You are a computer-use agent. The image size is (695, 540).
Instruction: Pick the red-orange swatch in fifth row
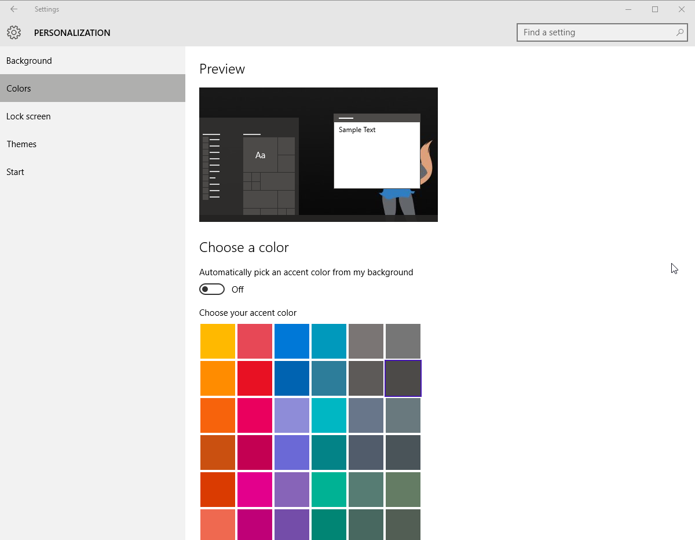click(x=218, y=490)
